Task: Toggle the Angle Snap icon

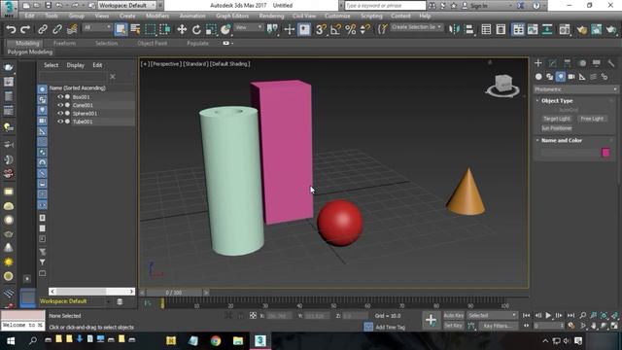Action: tap(335, 29)
